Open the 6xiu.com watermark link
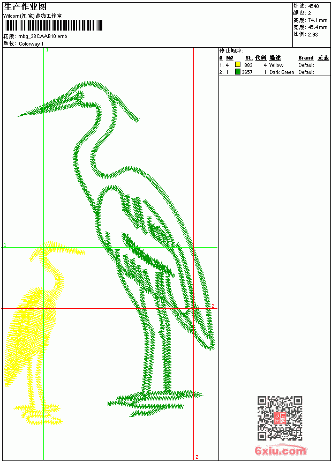This screenshot has width=332, height=461. [x=280, y=450]
